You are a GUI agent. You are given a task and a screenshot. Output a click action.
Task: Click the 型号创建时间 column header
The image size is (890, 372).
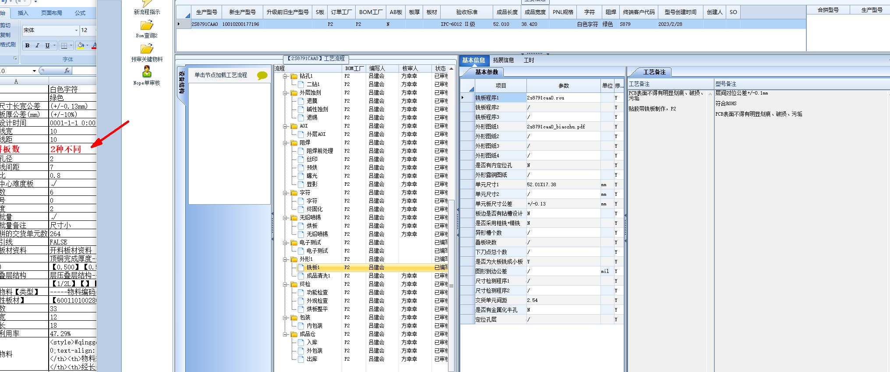tap(680, 12)
